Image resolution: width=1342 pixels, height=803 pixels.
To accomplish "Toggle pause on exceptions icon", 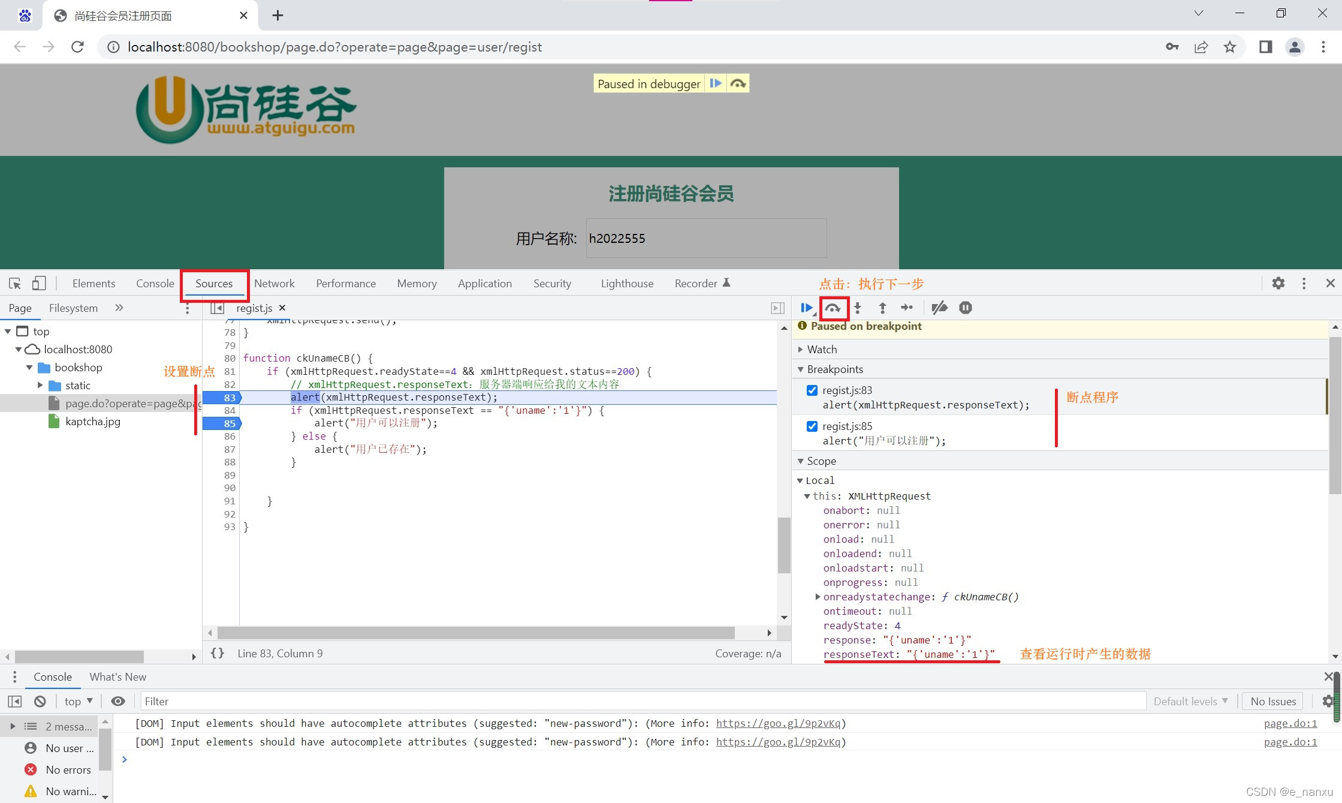I will coord(965,308).
